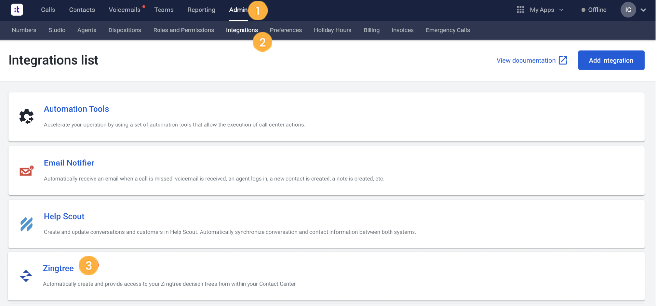
Task: Open the Dispositions section
Action: [125, 30]
